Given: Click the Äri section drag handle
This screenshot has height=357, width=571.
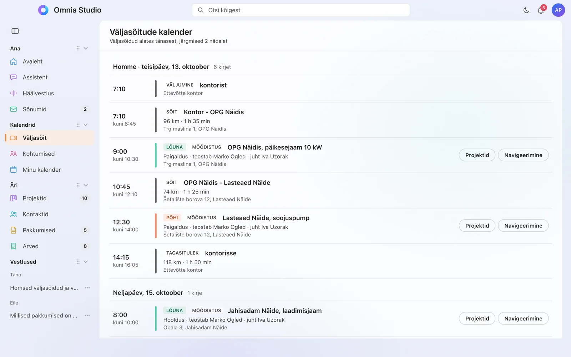Looking at the screenshot, I should point(78,185).
